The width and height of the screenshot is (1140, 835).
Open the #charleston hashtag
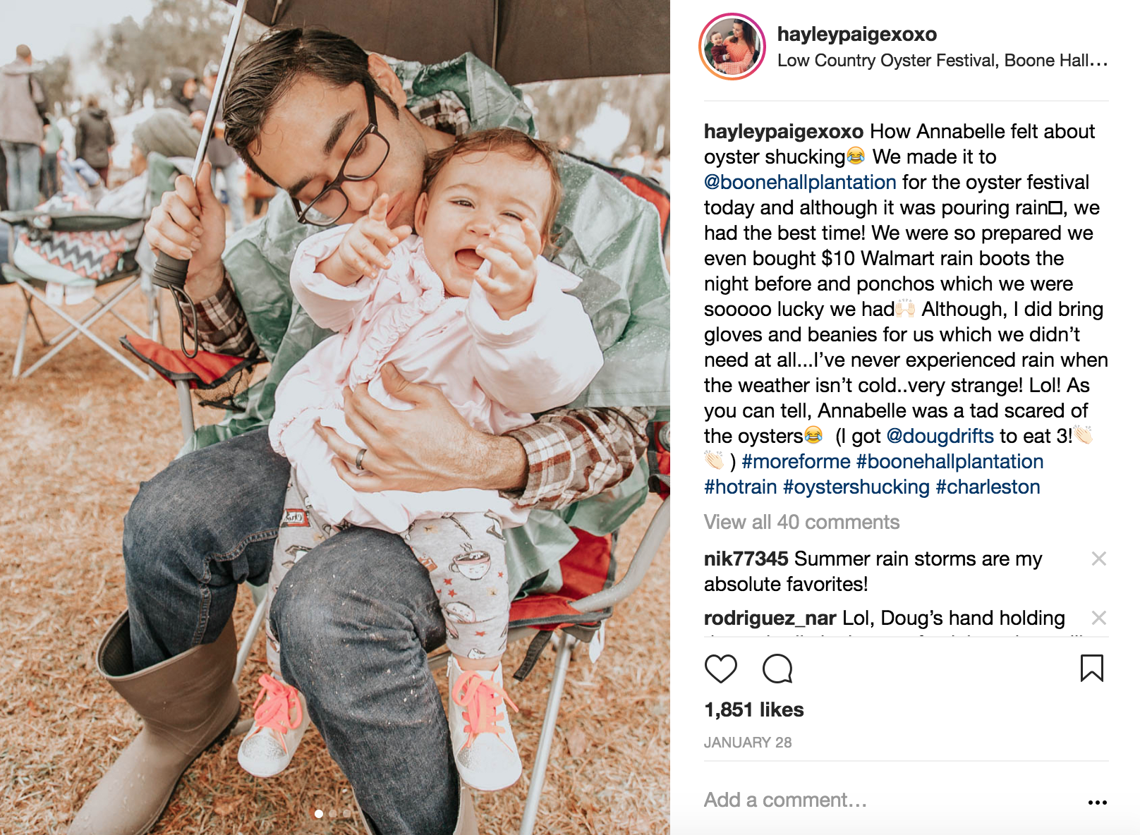click(x=988, y=487)
